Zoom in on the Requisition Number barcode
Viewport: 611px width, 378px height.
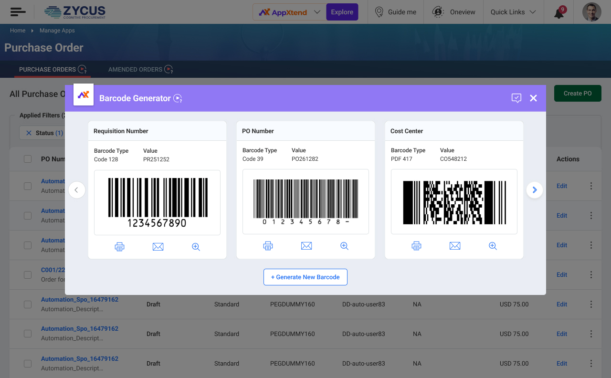[196, 247]
